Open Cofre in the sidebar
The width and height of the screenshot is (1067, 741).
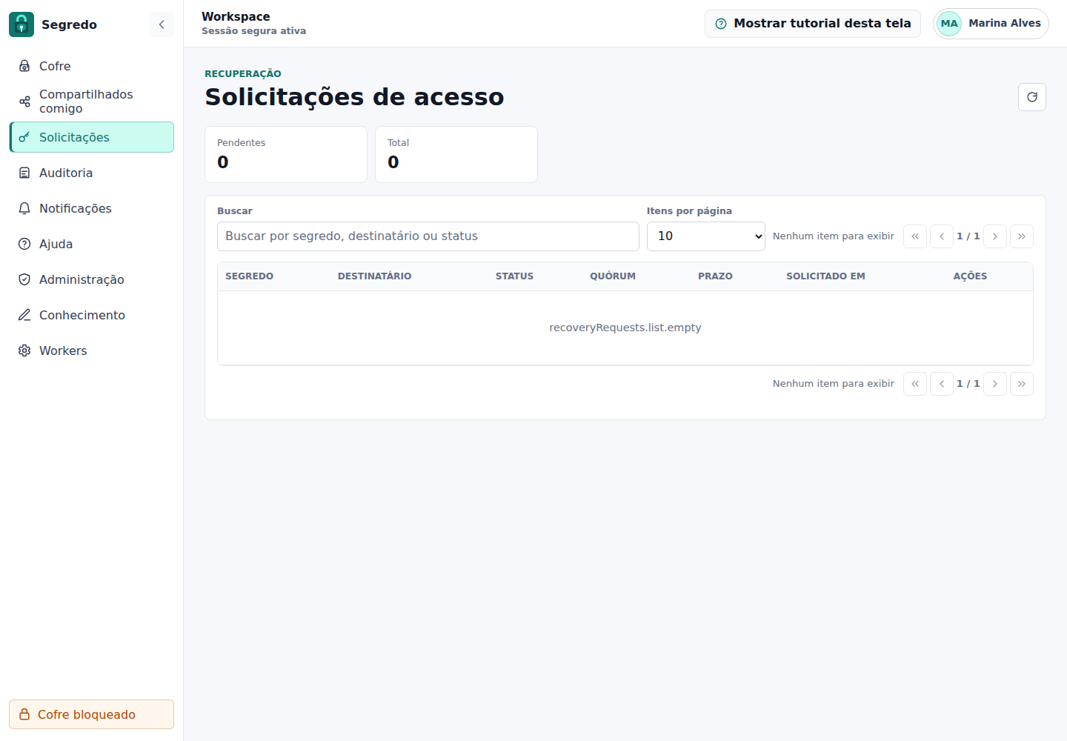coord(92,66)
